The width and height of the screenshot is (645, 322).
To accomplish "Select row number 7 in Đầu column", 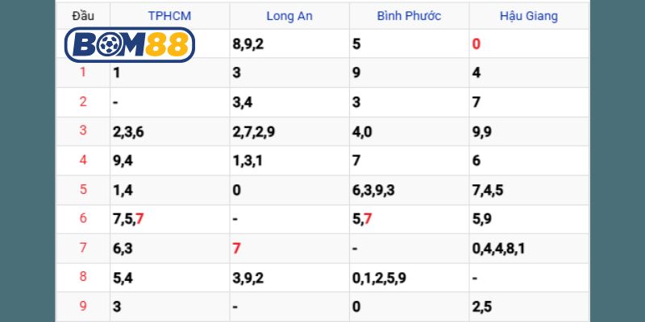I will [82, 248].
